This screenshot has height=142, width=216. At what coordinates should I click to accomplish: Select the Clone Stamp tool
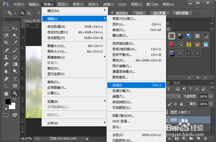click(6, 57)
